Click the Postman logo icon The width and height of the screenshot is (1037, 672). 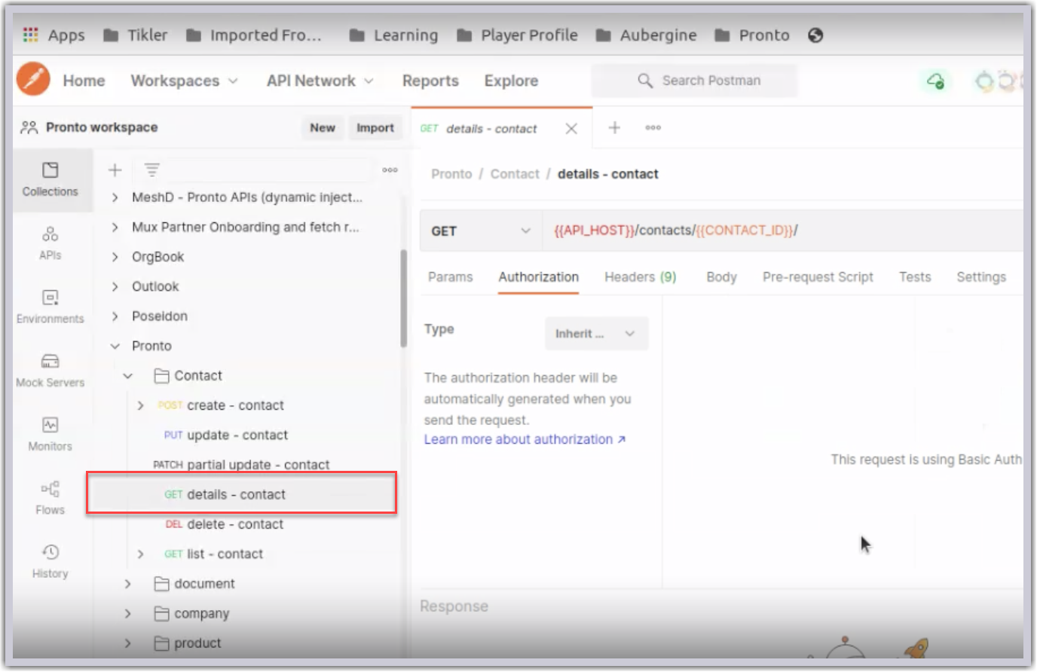pyautogui.click(x=33, y=79)
